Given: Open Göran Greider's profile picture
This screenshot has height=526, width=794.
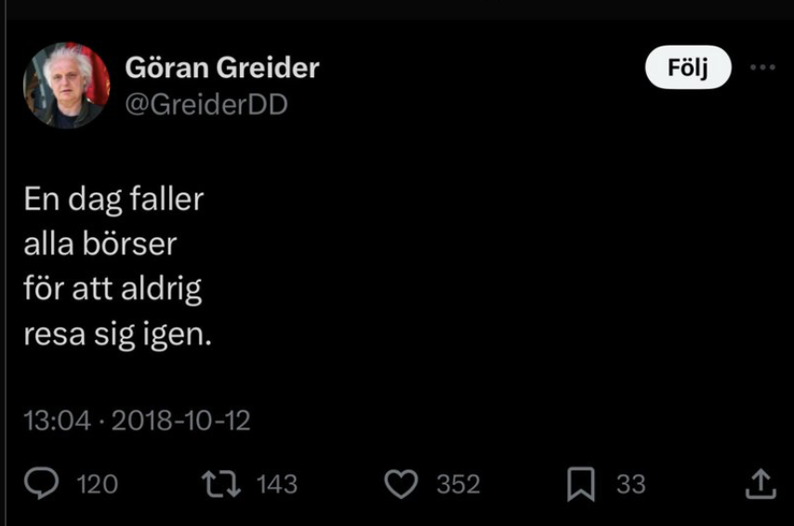Looking at the screenshot, I should coord(66,85).
